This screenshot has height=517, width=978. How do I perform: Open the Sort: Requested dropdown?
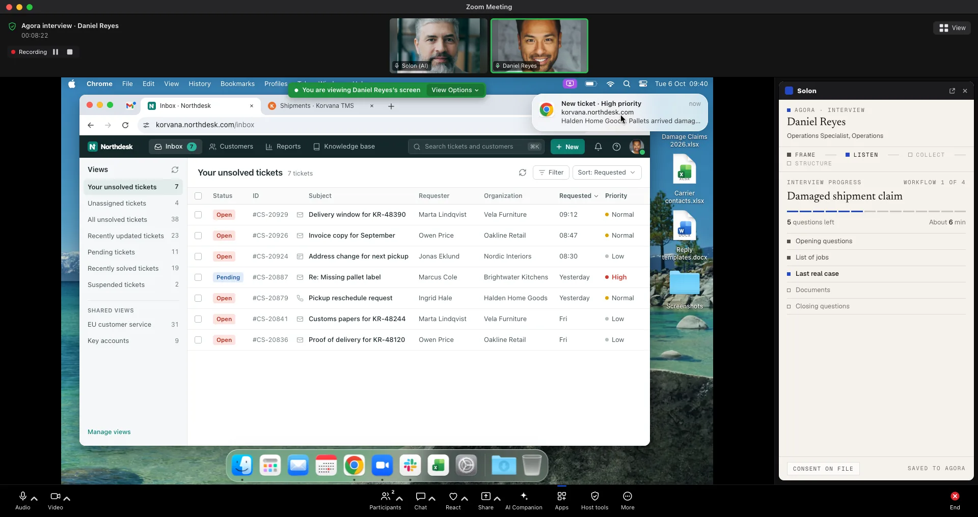pos(607,173)
